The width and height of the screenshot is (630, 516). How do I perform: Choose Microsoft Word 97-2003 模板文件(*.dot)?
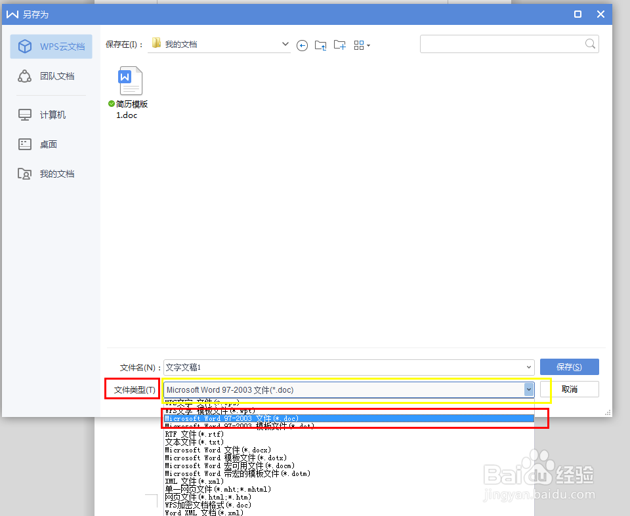point(348,426)
